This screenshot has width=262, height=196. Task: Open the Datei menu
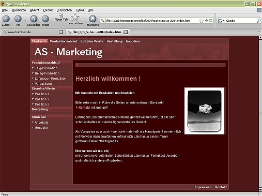(5, 10)
